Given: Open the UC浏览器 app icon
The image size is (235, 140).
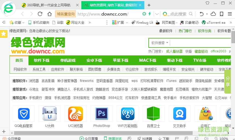Looking at the screenshot, I should click(75, 114).
